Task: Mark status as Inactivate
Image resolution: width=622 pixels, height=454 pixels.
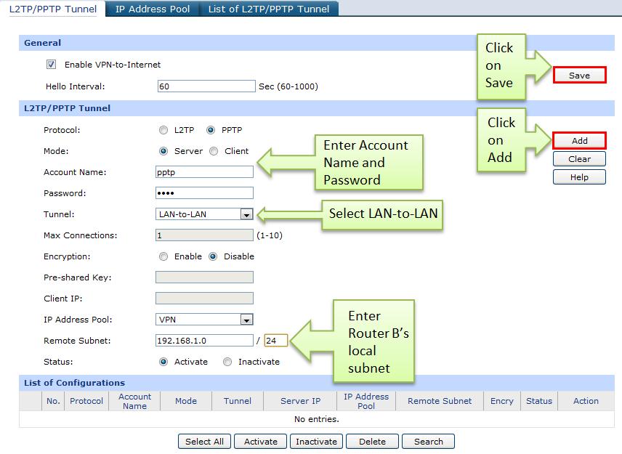Action: point(227,362)
